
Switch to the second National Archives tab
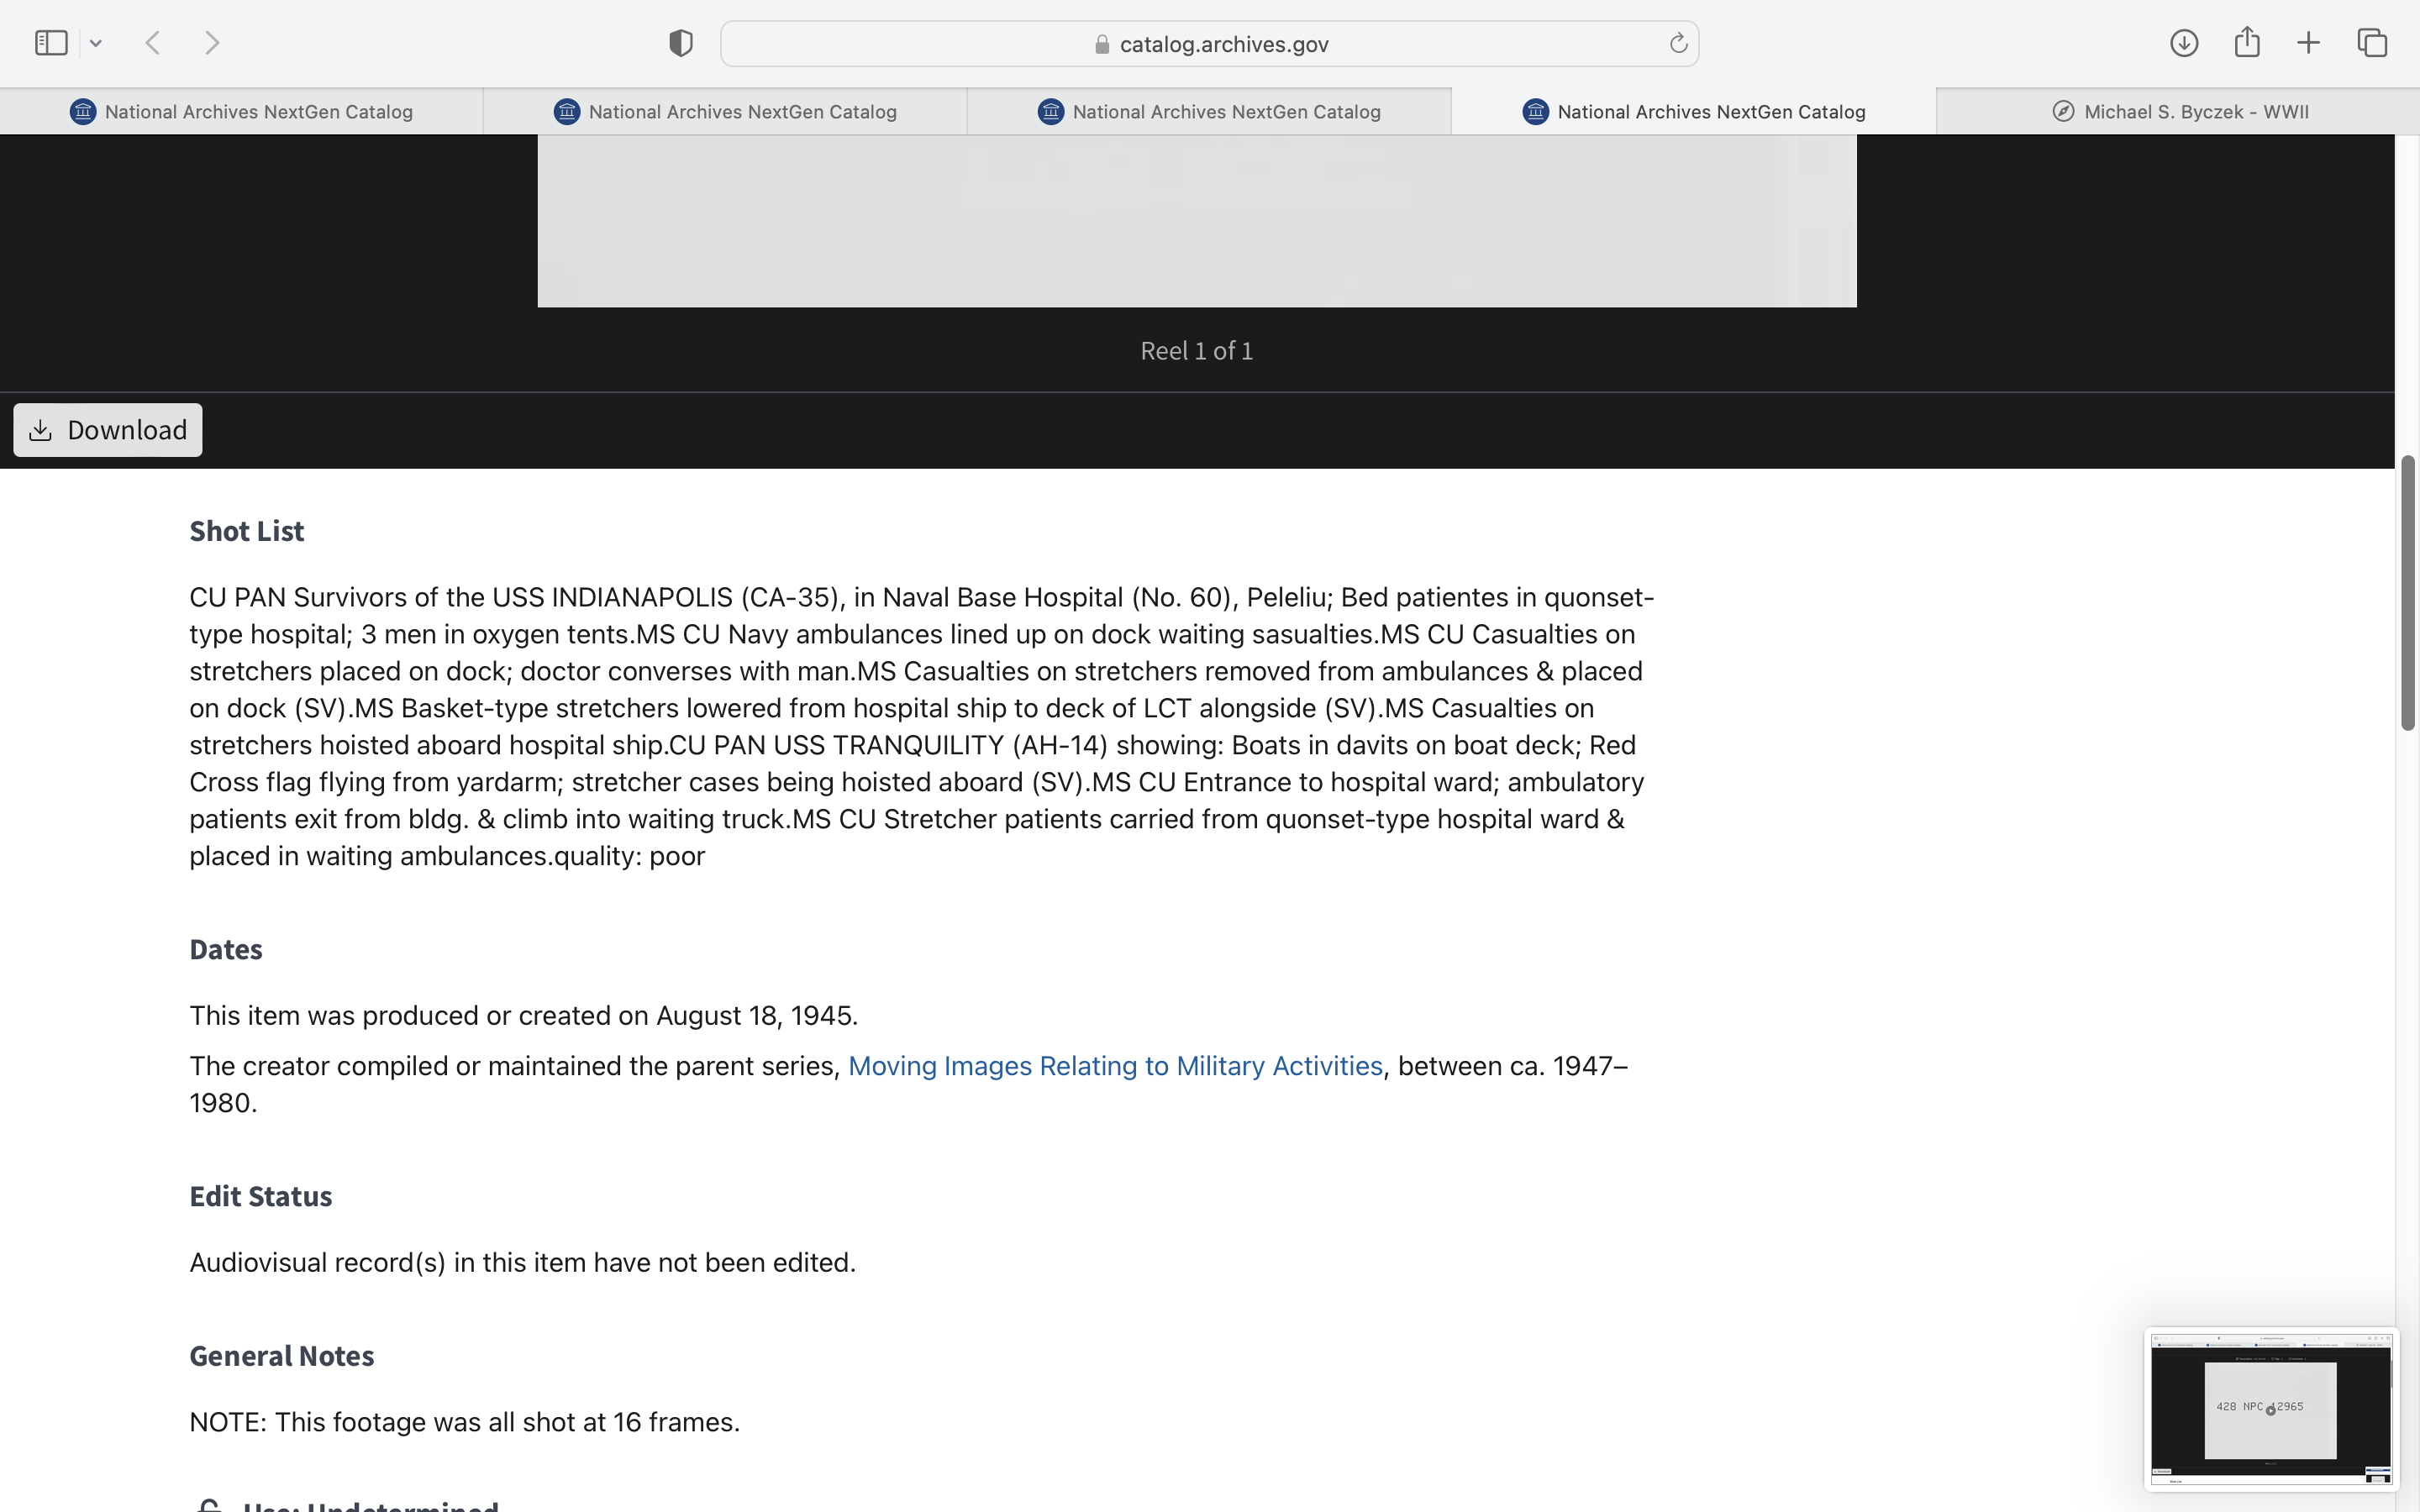725,112
